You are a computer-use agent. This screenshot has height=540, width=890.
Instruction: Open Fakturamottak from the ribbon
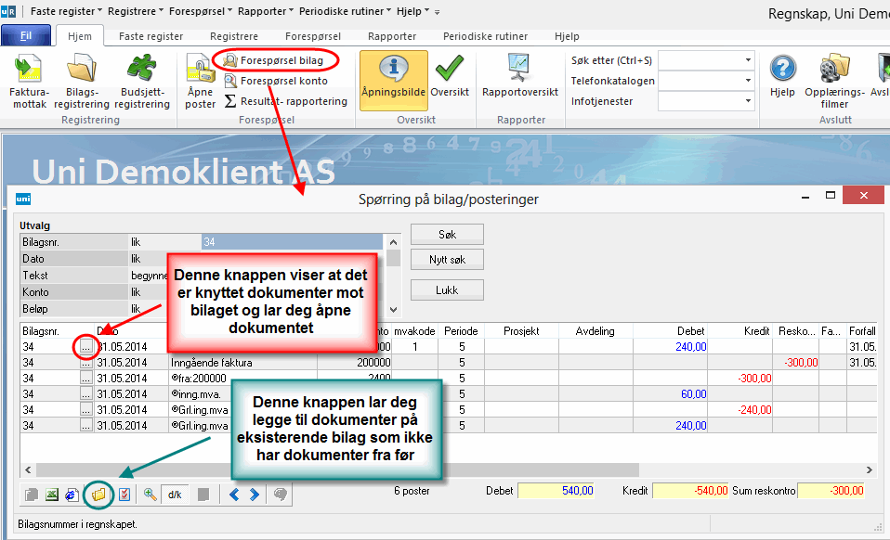click(x=29, y=81)
